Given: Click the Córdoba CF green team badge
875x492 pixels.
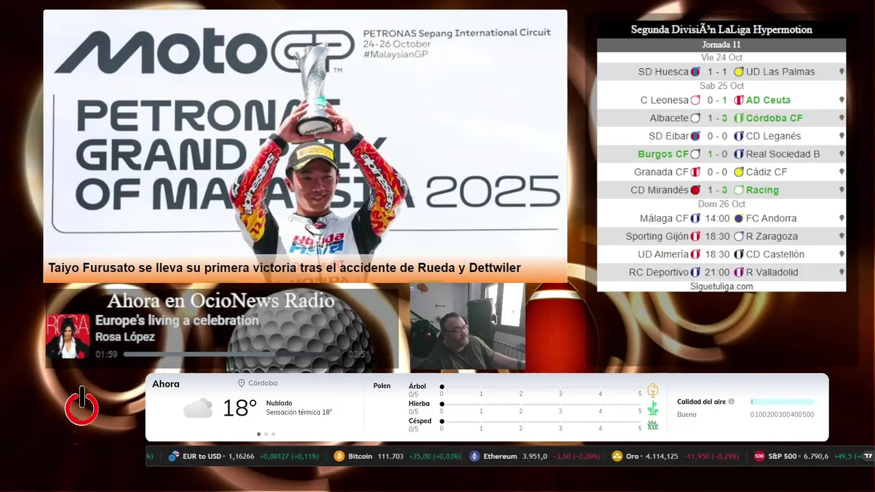Looking at the screenshot, I should tap(738, 118).
